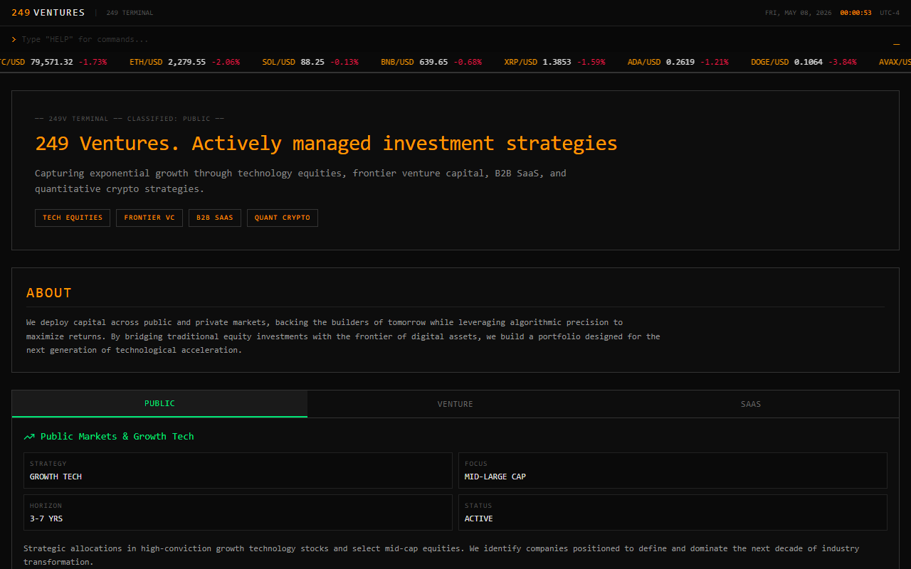Click the trending-up icon beside Public Markets
Viewport: 911px width, 569px height.
pyautogui.click(x=29, y=437)
